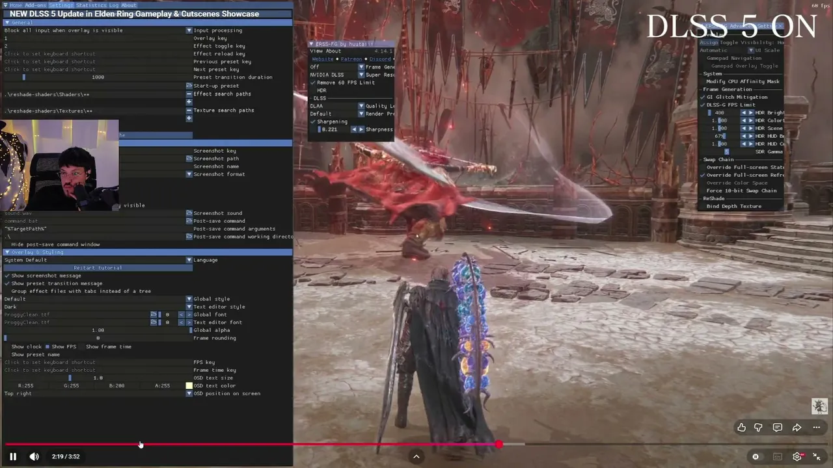Select the Settings tab

coord(61,5)
